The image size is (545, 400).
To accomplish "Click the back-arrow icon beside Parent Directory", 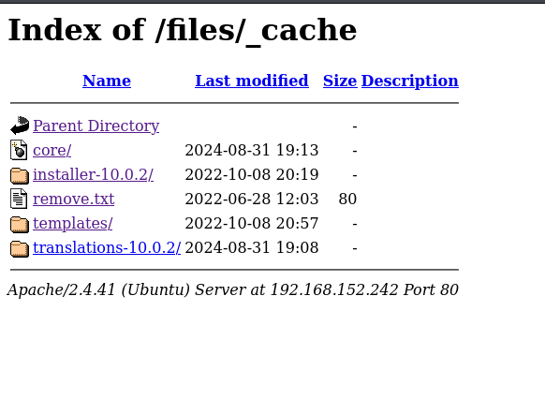I will (20, 126).
